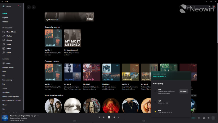The image size is (218, 123).
Task: Open My Mix 5 custom mix
Action: (130, 72)
